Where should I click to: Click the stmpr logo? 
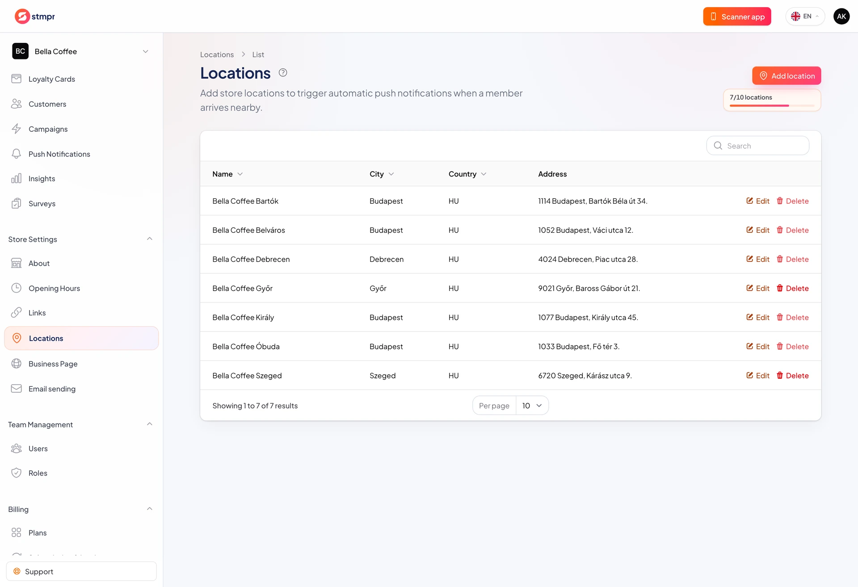tap(35, 17)
